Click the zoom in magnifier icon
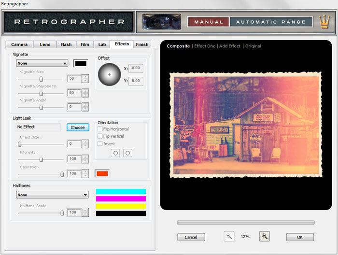Viewport: 338px width, 255px height. click(264, 237)
